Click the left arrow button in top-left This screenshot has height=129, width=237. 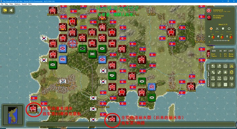click(x=11, y=10)
